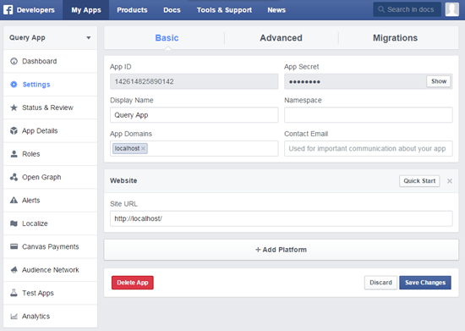Expand the Add Platform section
This screenshot has height=331, width=465.
[x=282, y=250]
